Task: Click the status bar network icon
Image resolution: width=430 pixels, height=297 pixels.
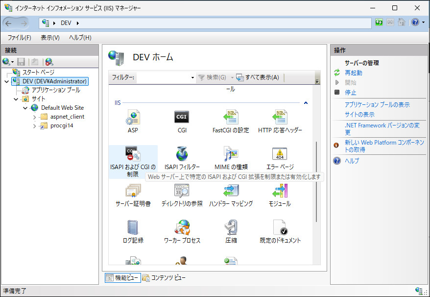Action: [419, 291]
